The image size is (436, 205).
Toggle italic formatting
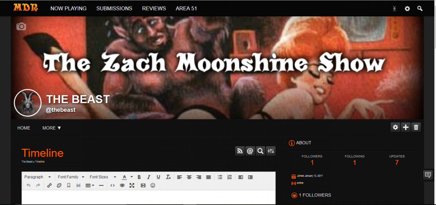tap(149, 177)
